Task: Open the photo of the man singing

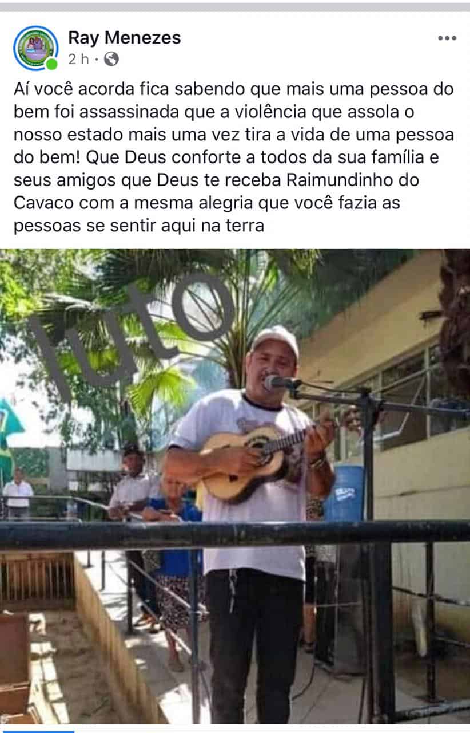Action: [x=235, y=486]
